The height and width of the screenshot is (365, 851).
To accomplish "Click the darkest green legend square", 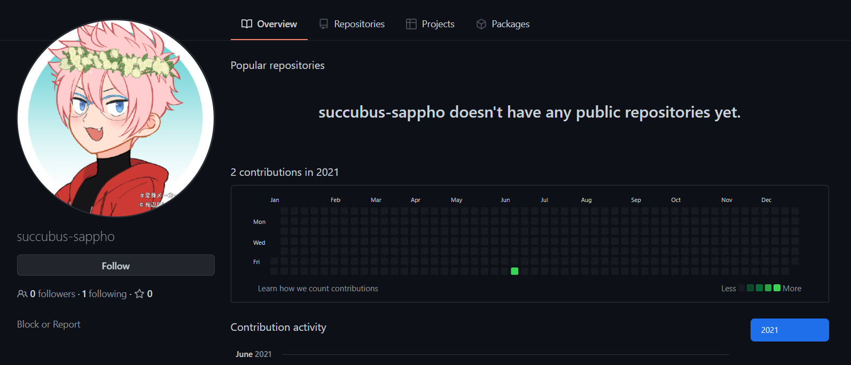I will 750,288.
